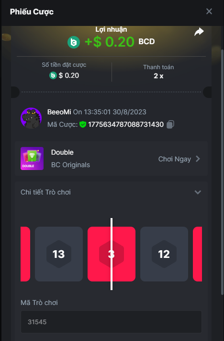The height and width of the screenshot is (341, 224).
Task: Close the Phiếu Cược dialog
Action: click(x=209, y=12)
